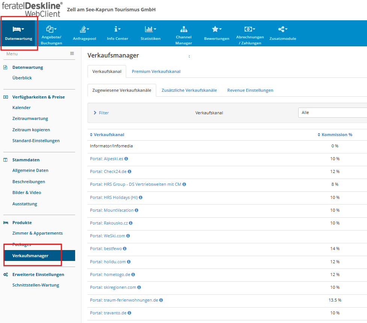The height and width of the screenshot is (323, 367).
Task: Click info icon next to Portal: Check24.de
Action: 130,171
